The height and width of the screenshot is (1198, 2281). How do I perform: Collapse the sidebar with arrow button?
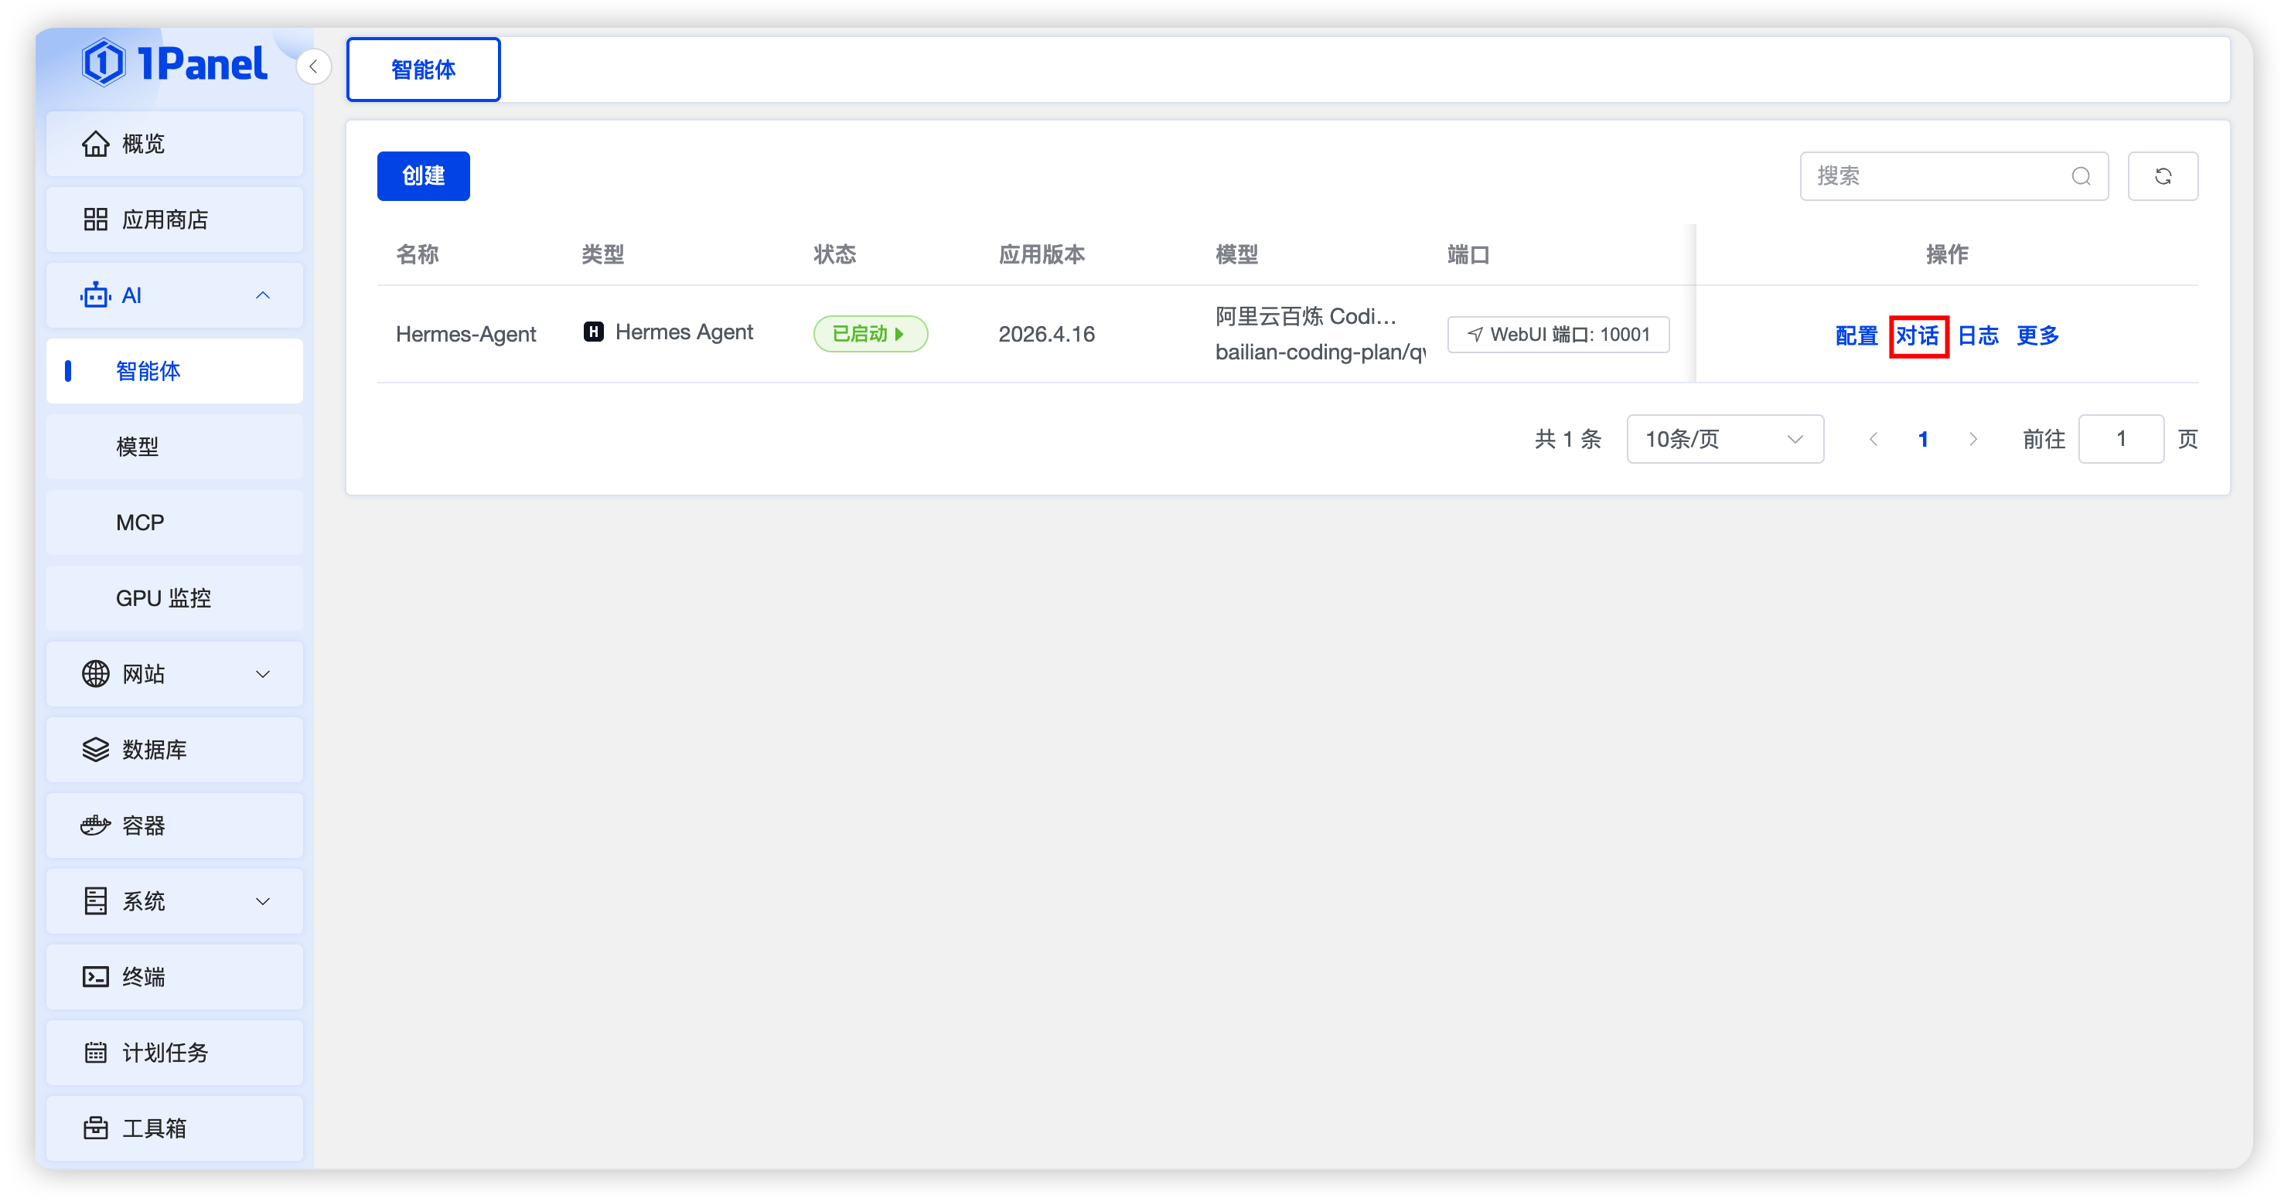click(x=313, y=67)
